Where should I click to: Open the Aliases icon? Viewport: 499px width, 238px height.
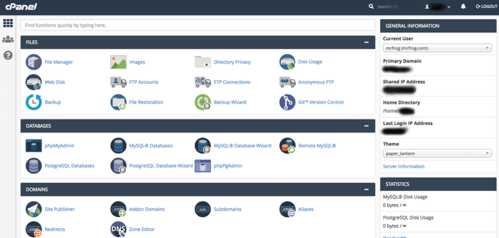point(287,209)
